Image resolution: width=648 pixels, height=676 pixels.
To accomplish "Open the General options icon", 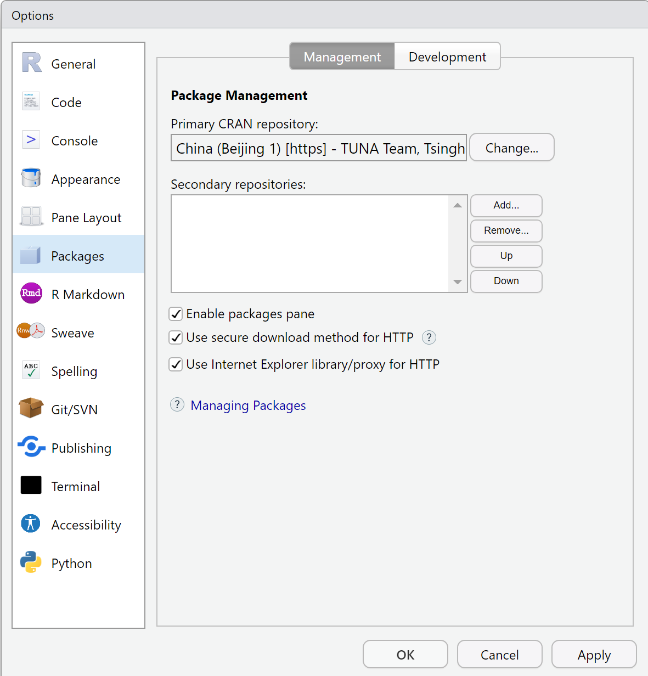I will pos(32,63).
